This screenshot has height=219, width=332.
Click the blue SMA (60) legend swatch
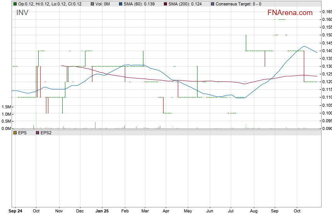(x=121, y=4)
